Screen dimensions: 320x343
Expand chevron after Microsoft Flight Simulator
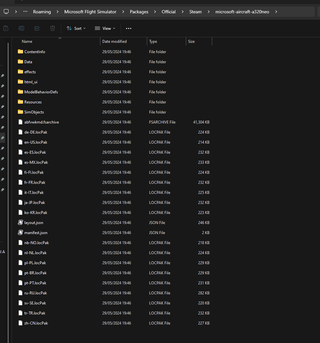coord(123,12)
